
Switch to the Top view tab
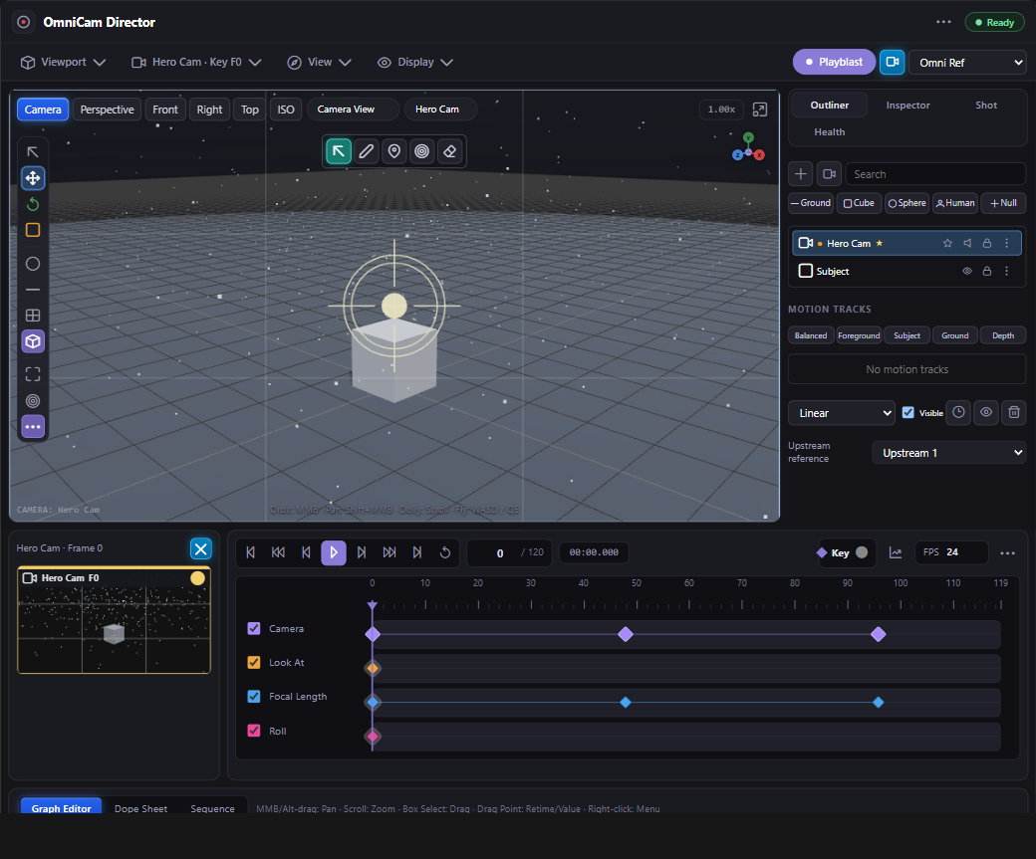(250, 109)
